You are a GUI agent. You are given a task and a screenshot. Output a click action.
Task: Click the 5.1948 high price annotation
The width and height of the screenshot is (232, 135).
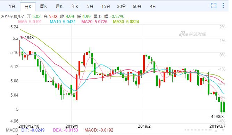click(27, 38)
